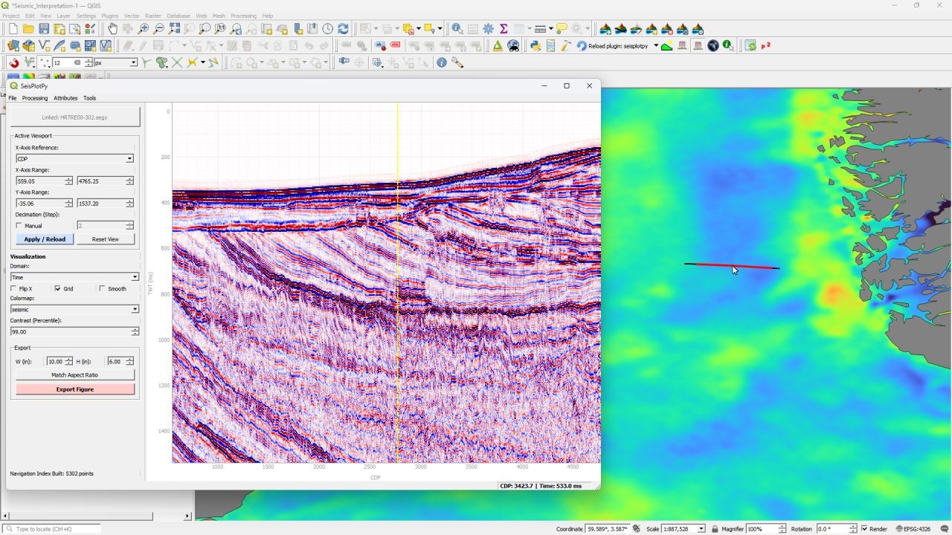The width and height of the screenshot is (952, 535).
Task: Click the Refresh map icon
Action: [x=343, y=29]
